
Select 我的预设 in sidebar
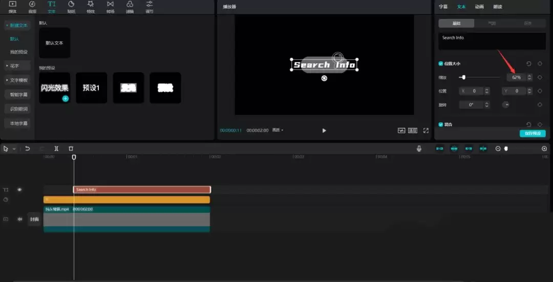pos(19,52)
